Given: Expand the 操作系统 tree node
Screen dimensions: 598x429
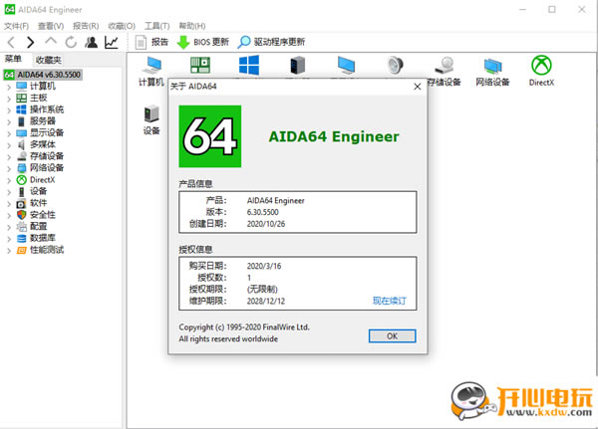Looking at the screenshot, I should (9, 110).
